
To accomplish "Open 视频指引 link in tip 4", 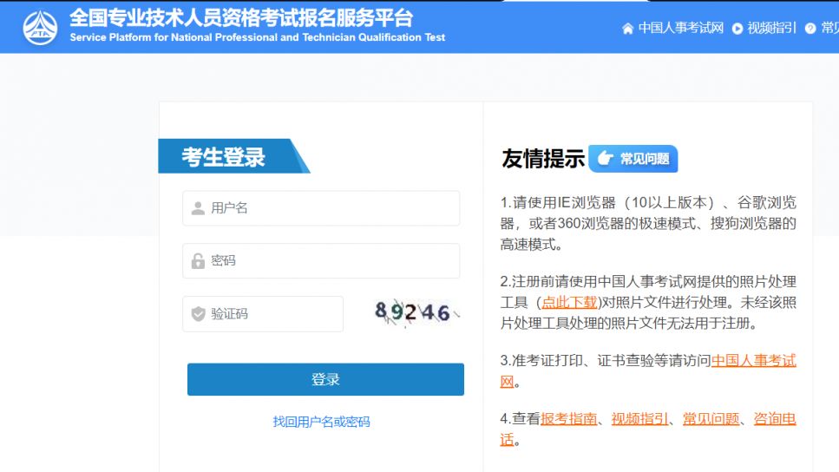I will (640, 418).
